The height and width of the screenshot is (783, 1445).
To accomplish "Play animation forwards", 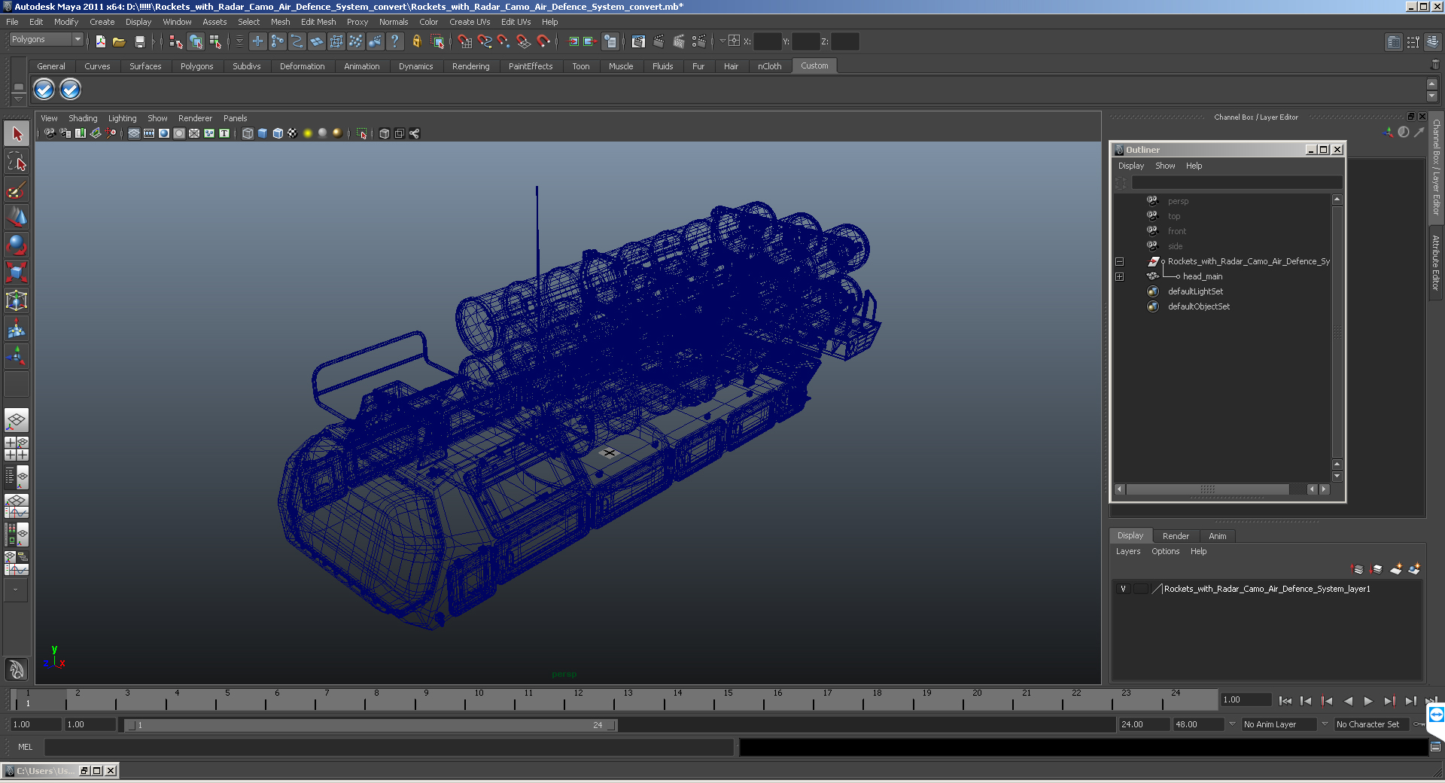I will tap(1368, 701).
